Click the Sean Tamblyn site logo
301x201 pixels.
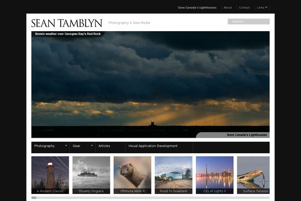click(67, 23)
